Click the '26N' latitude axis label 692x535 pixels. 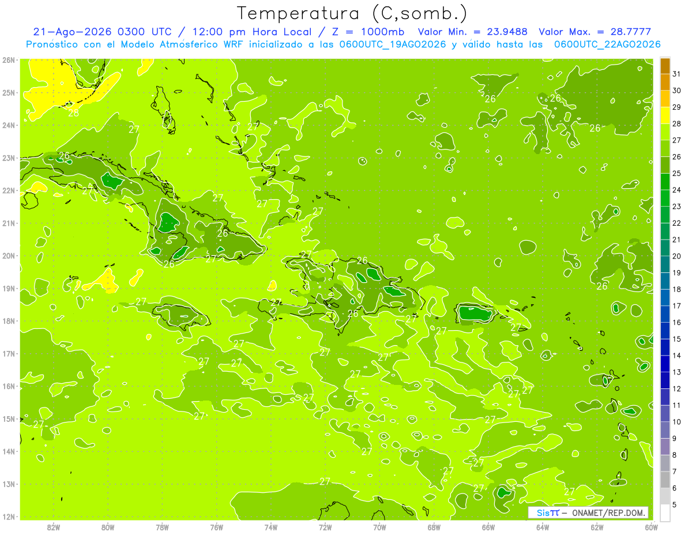[x=9, y=60]
